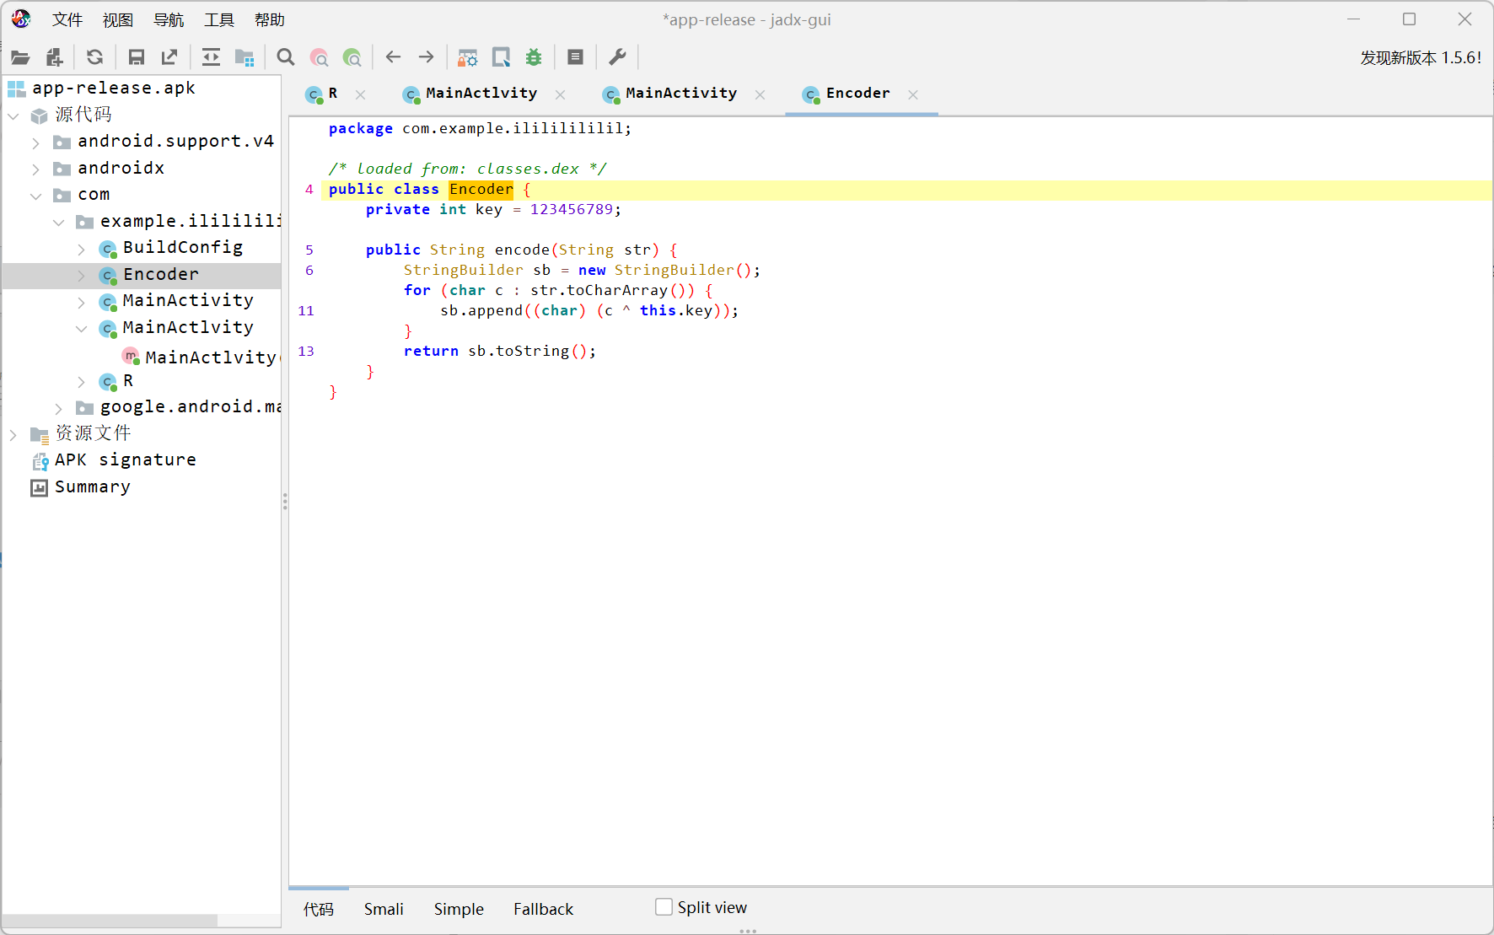Image resolution: width=1494 pixels, height=935 pixels.
Task: Open the comment search icon (pink)
Action: pyautogui.click(x=319, y=57)
